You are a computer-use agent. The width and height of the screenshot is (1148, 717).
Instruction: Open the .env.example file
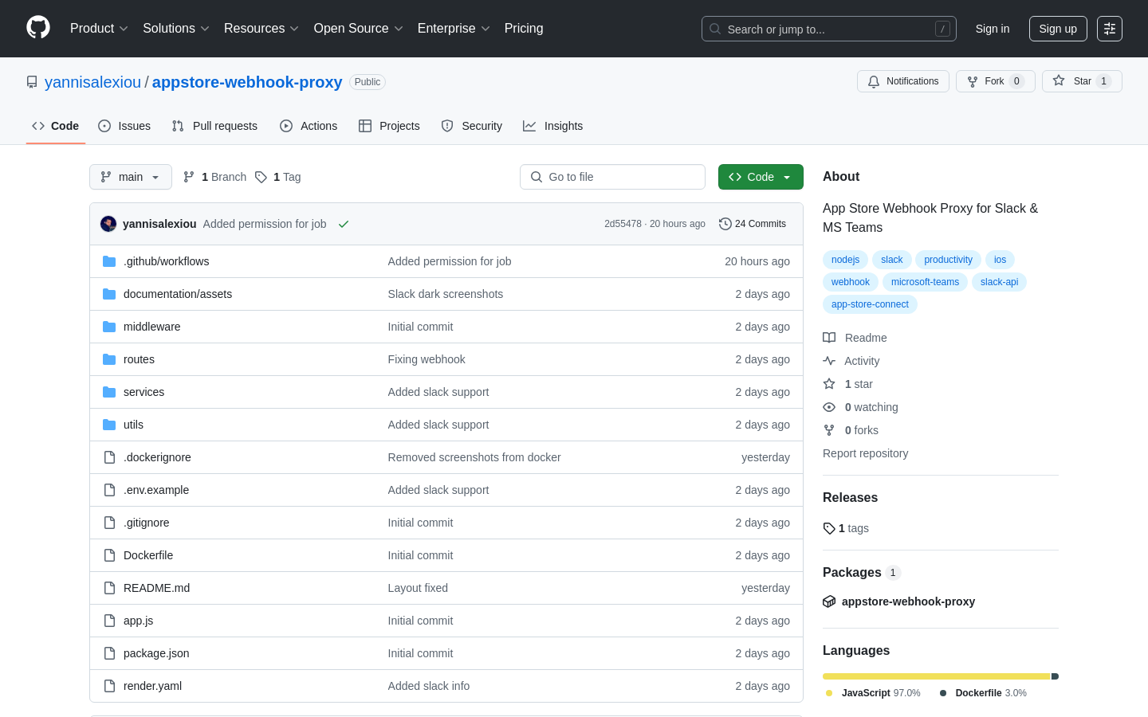tap(156, 490)
